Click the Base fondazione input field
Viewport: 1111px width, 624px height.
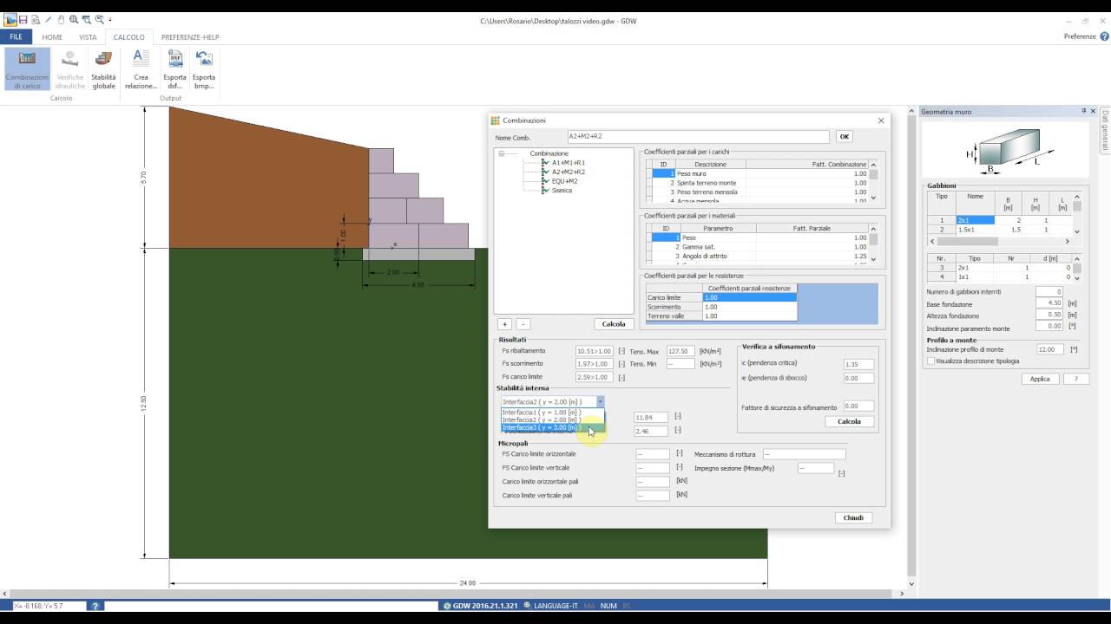click(x=1049, y=303)
